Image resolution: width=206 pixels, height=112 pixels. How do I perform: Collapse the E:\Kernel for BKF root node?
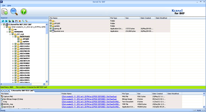[1, 25]
